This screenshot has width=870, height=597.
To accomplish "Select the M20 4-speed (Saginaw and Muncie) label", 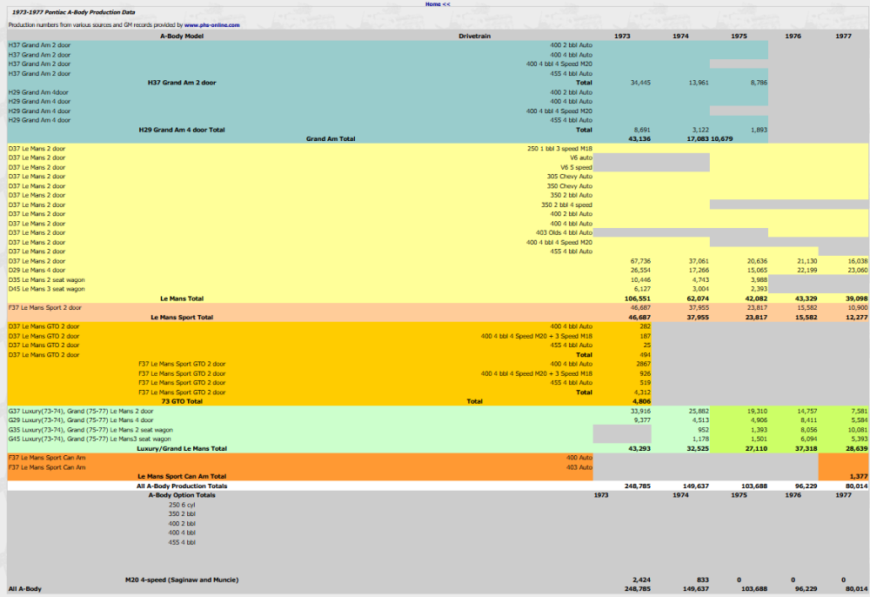I will (182, 580).
